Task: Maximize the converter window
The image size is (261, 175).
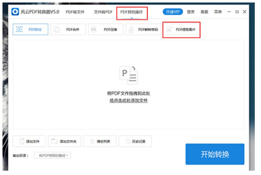Action: tap(237, 12)
